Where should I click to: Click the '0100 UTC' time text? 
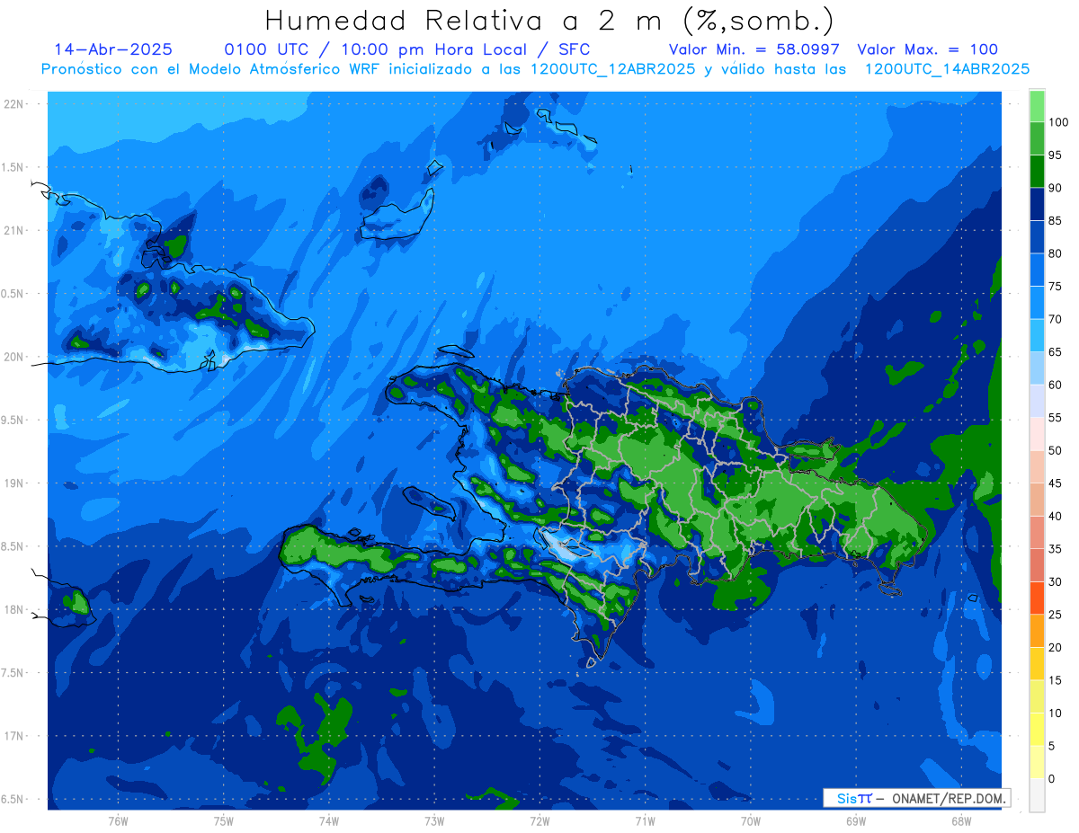tap(266, 49)
